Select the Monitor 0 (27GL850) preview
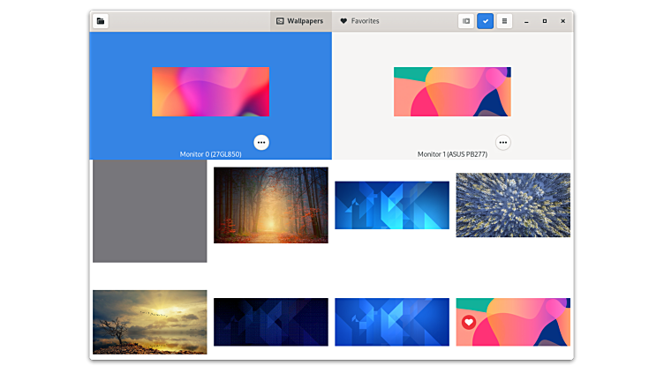The image size is (664, 373). tap(210, 92)
